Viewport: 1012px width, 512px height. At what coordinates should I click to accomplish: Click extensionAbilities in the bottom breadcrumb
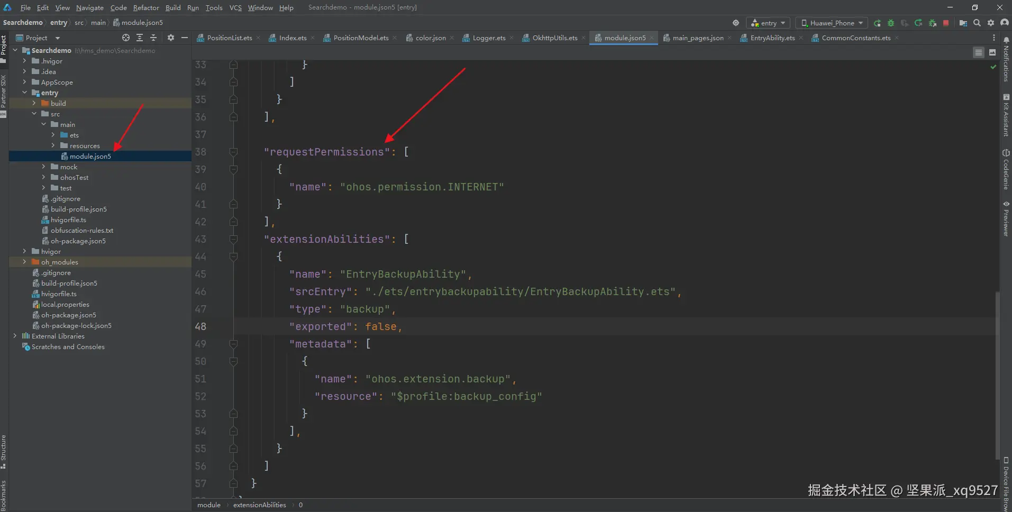(259, 505)
